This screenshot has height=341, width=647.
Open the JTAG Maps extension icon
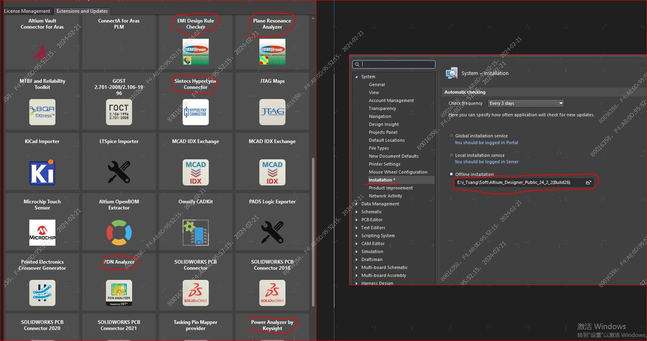[x=272, y=112]
